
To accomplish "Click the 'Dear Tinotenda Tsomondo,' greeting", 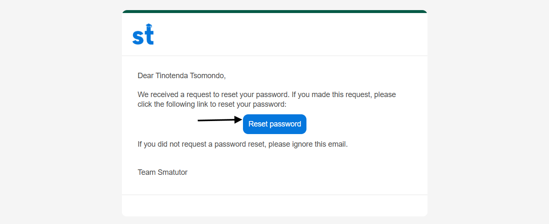I will click(x=182, y=76).
